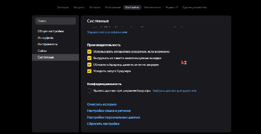Open Очистить историю link
This screenshot has width=261, height=134.
tap(102, 104)
